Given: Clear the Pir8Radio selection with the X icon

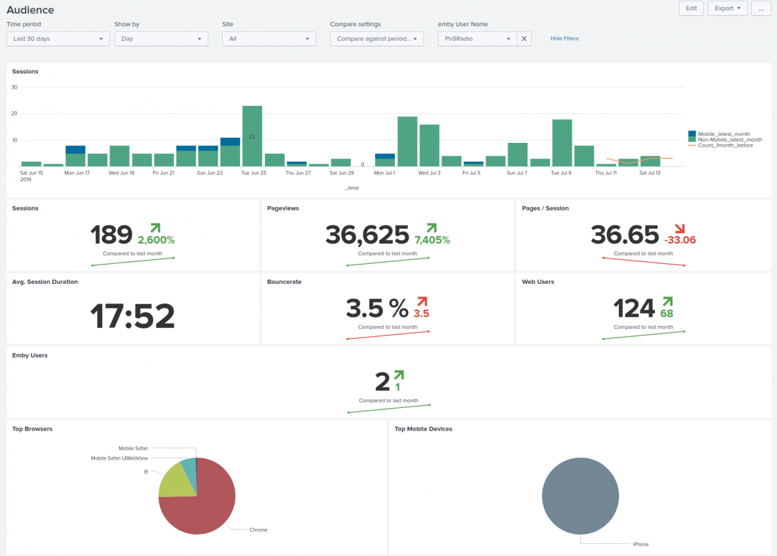Looking at the screenshot, I should point(524,39).
